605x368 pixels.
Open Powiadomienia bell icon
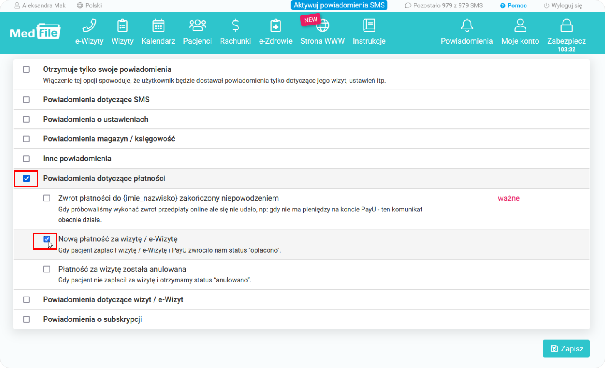coord(467,25)
